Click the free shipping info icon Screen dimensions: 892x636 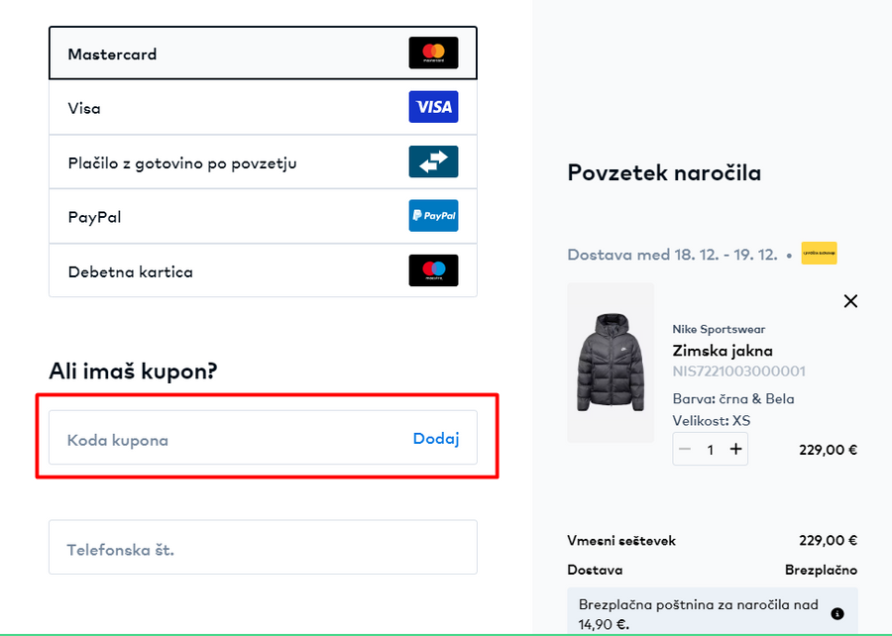coord(837,614)
